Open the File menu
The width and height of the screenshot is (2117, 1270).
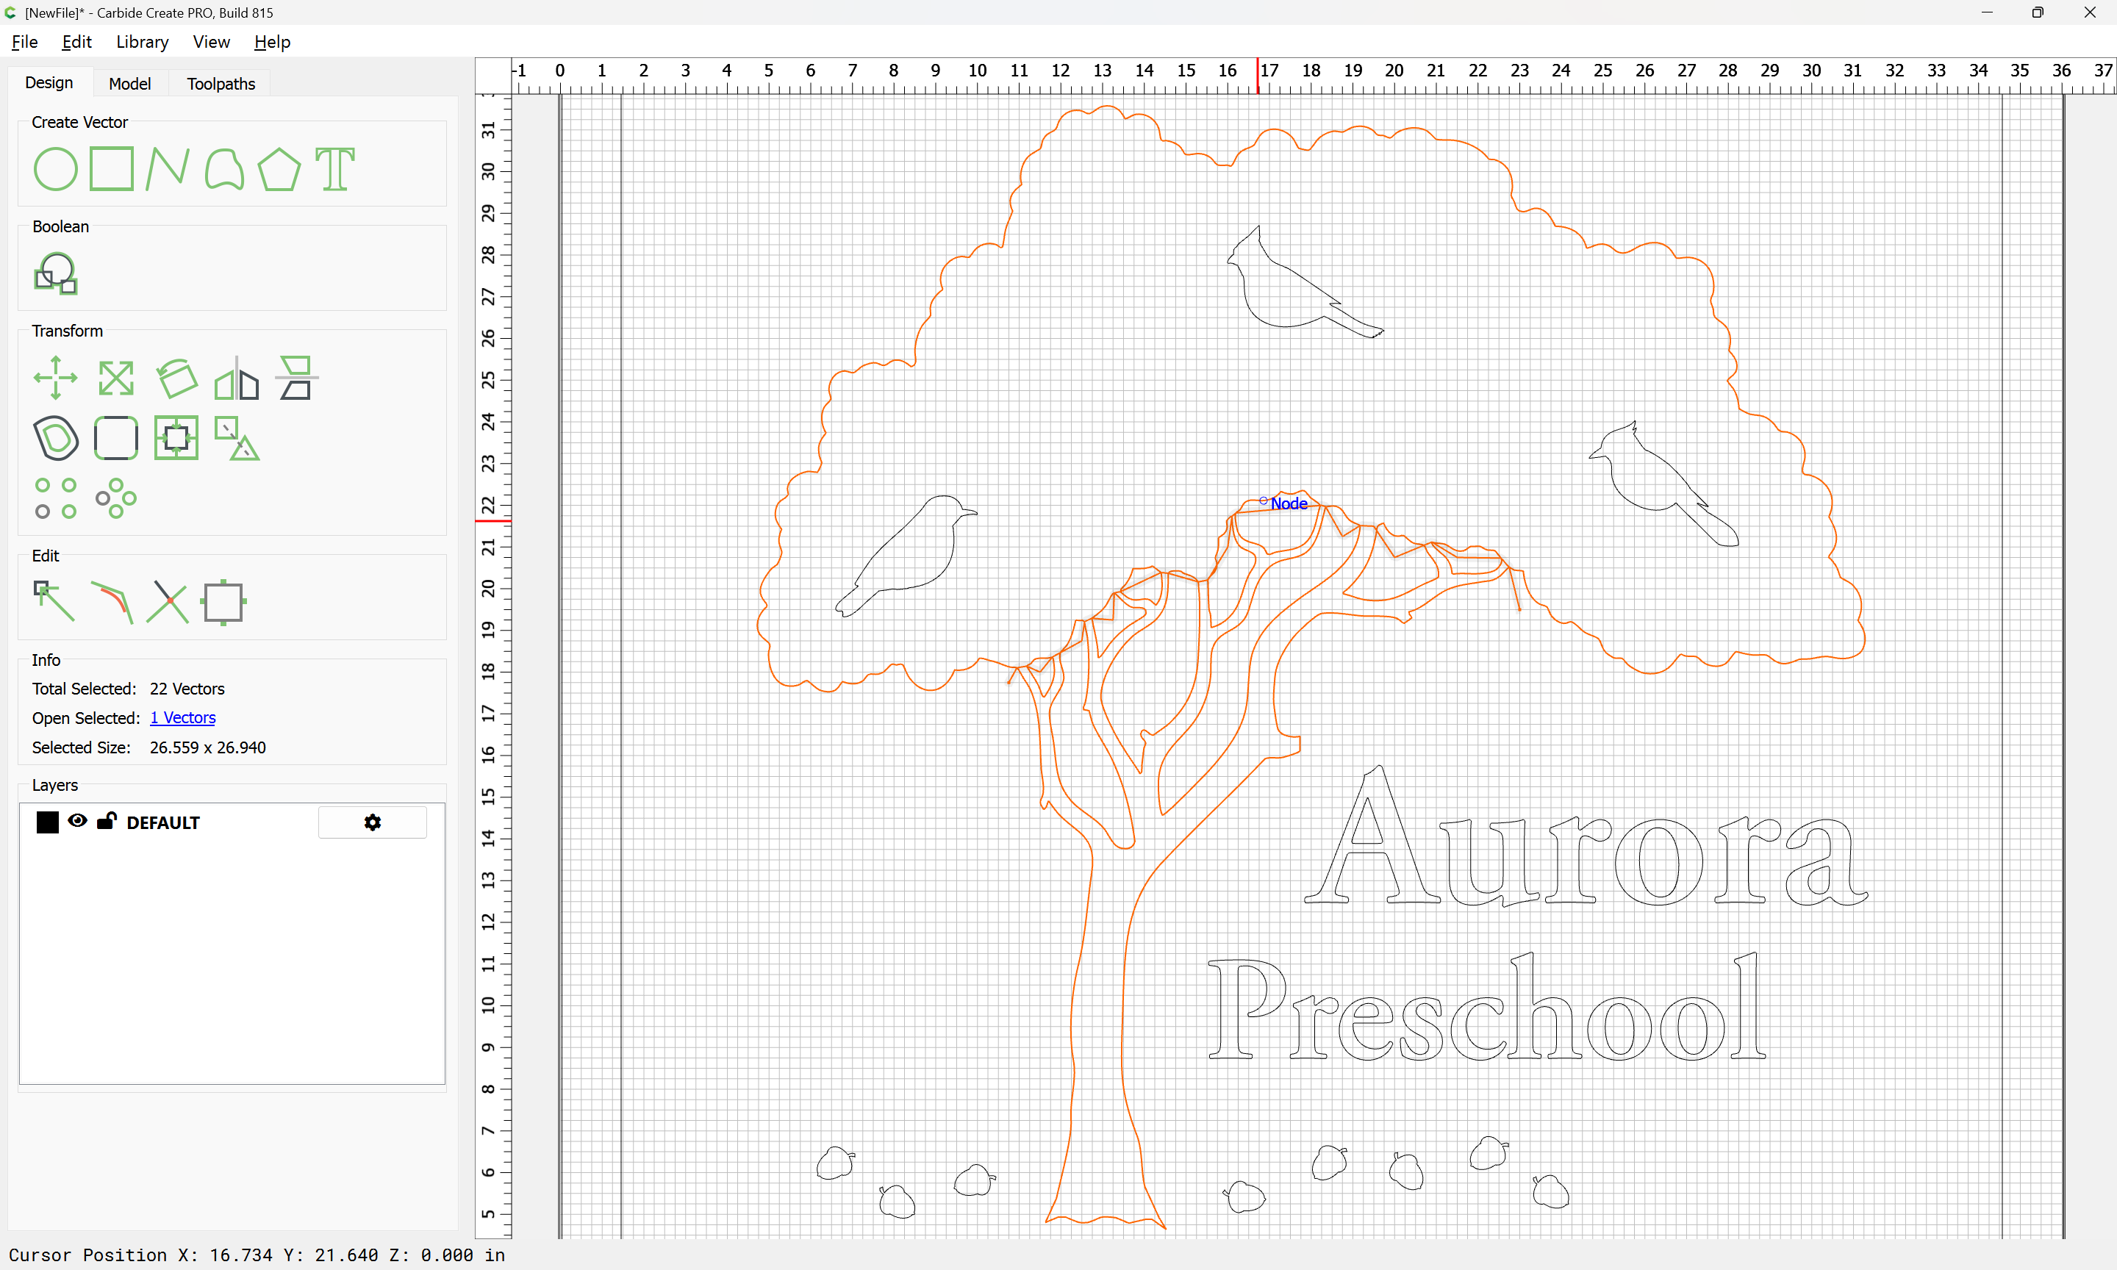[25, 42]
